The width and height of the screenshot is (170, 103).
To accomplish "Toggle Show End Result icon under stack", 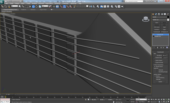I will click(158, 48).
